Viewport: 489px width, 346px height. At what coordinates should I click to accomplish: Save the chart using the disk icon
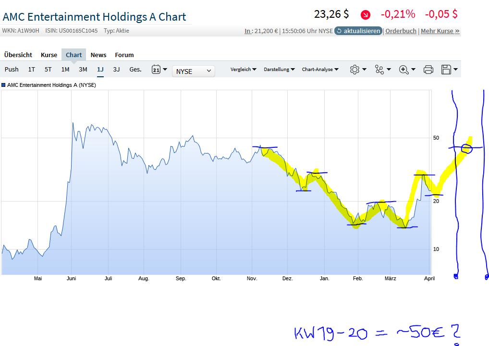(x=447, y=70)
